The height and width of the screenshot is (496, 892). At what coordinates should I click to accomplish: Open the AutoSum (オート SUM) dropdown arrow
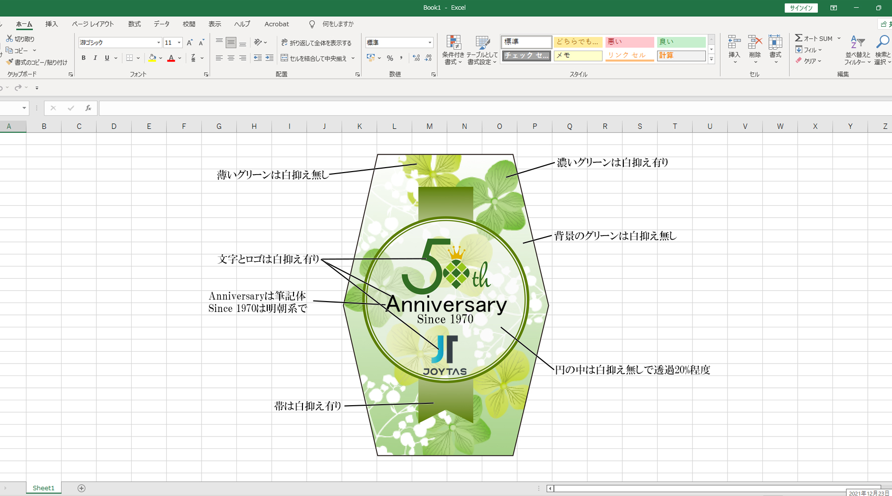click(x=839, y=38)
